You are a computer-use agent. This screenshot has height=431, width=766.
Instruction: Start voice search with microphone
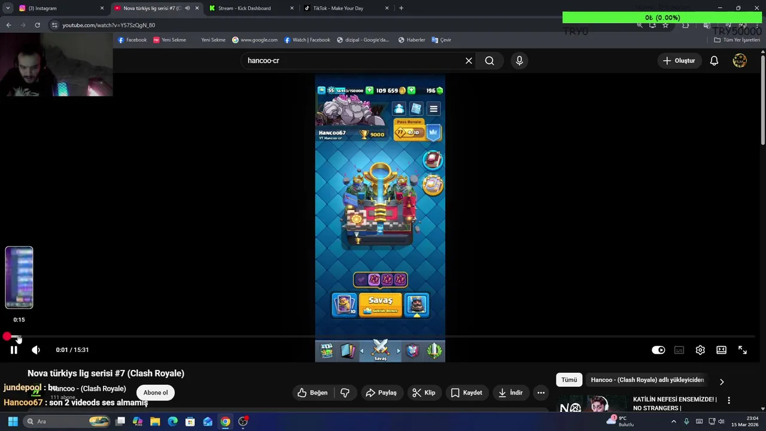(x=519, y=60)
